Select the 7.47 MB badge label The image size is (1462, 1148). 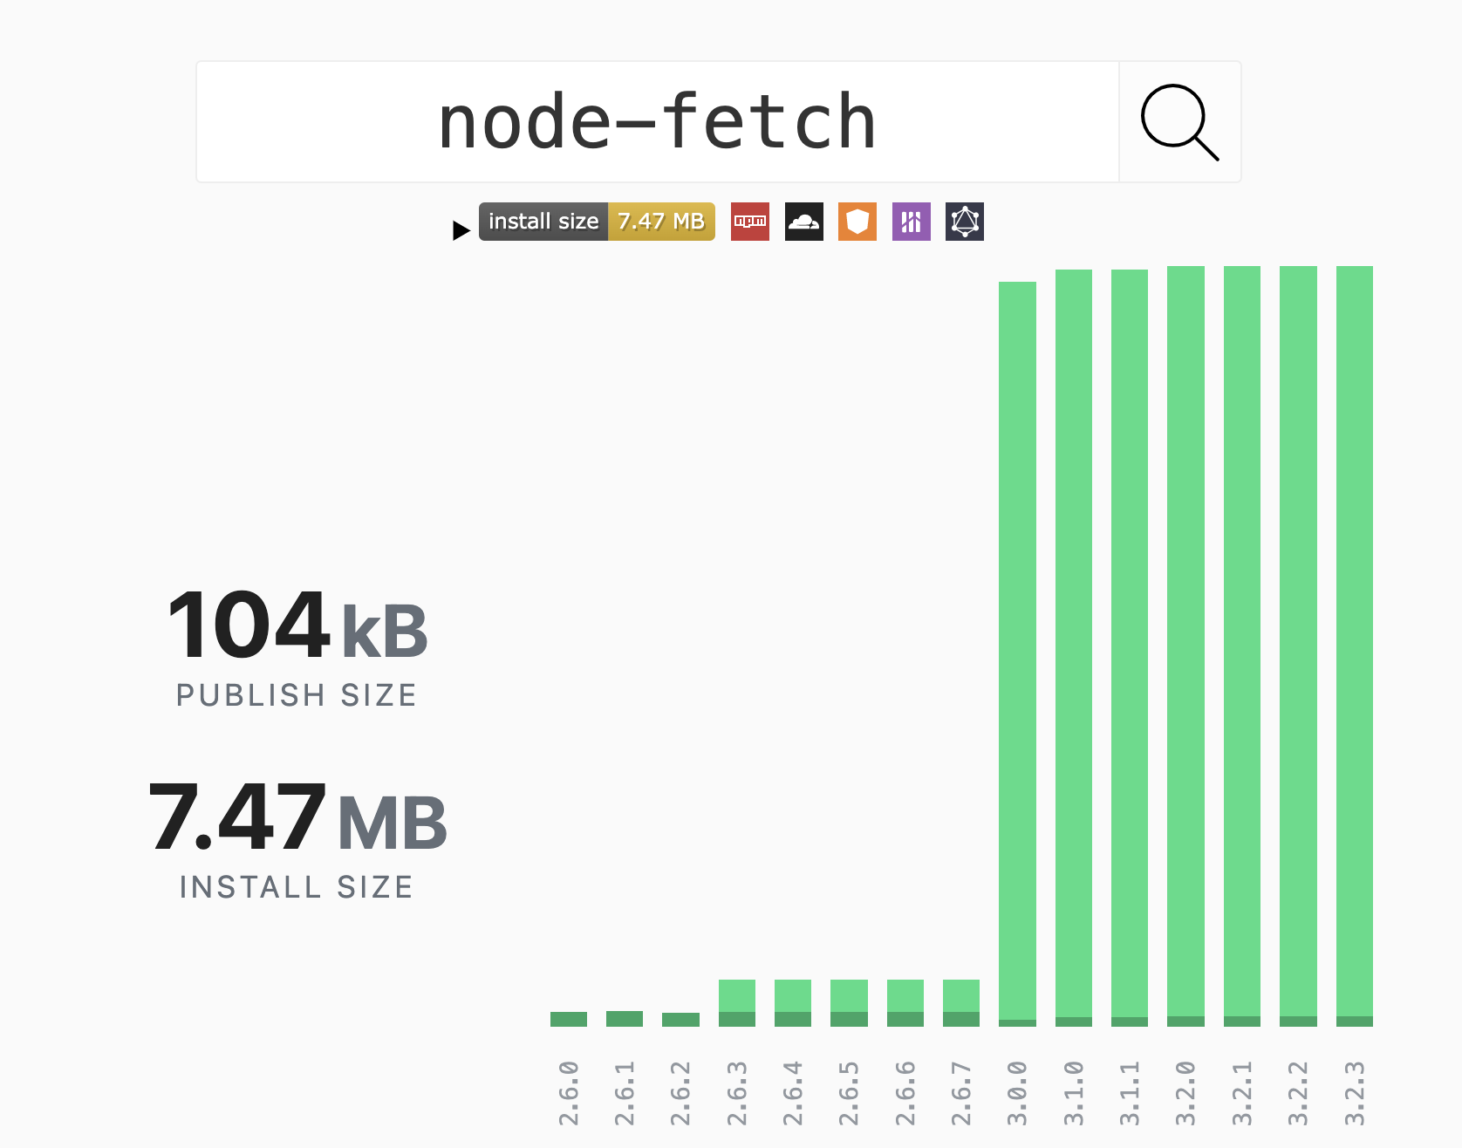coord(661,222)
